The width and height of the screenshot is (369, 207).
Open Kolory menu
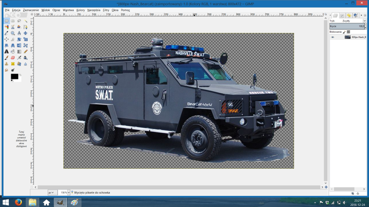coord(81,10)
